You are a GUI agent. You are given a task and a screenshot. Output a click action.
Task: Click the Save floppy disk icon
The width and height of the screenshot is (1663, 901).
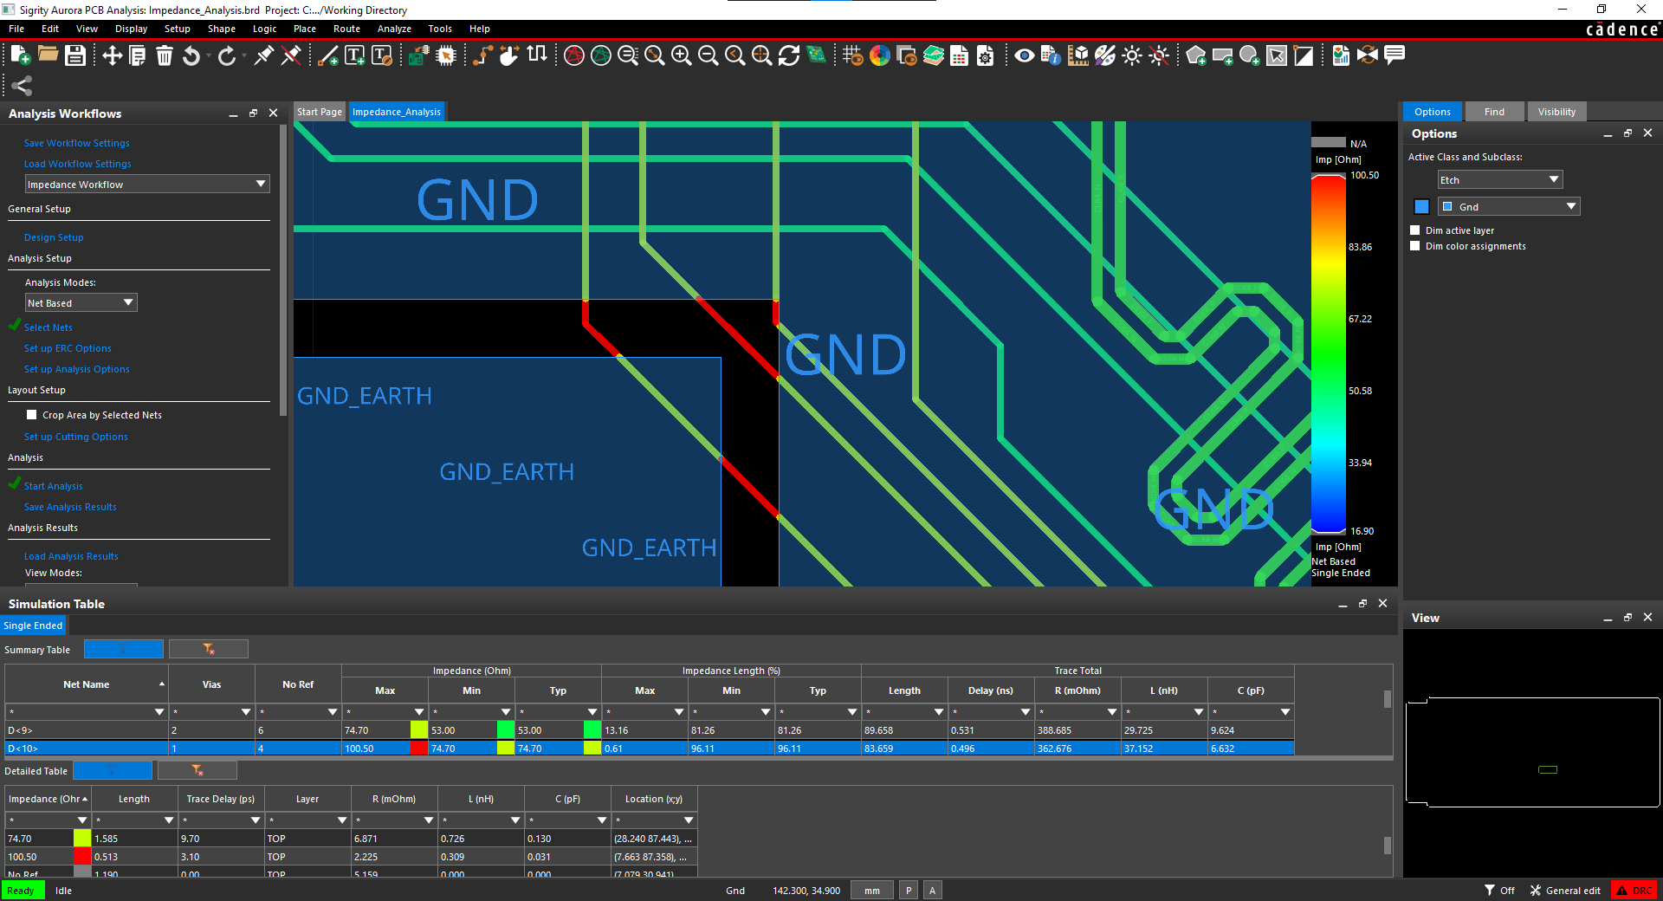click(x=75, y=55)
